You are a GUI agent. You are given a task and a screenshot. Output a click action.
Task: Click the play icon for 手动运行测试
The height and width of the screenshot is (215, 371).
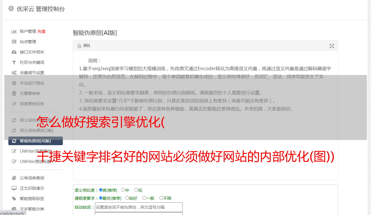pos(14,83)
